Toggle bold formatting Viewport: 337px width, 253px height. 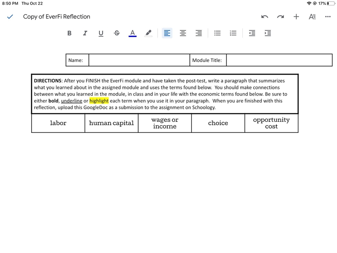(69, 33)
